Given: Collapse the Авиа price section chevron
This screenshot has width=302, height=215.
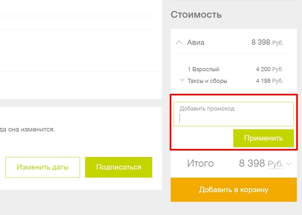Looking at the screenshot, I should pyautogui.click(x=179, y=42).
